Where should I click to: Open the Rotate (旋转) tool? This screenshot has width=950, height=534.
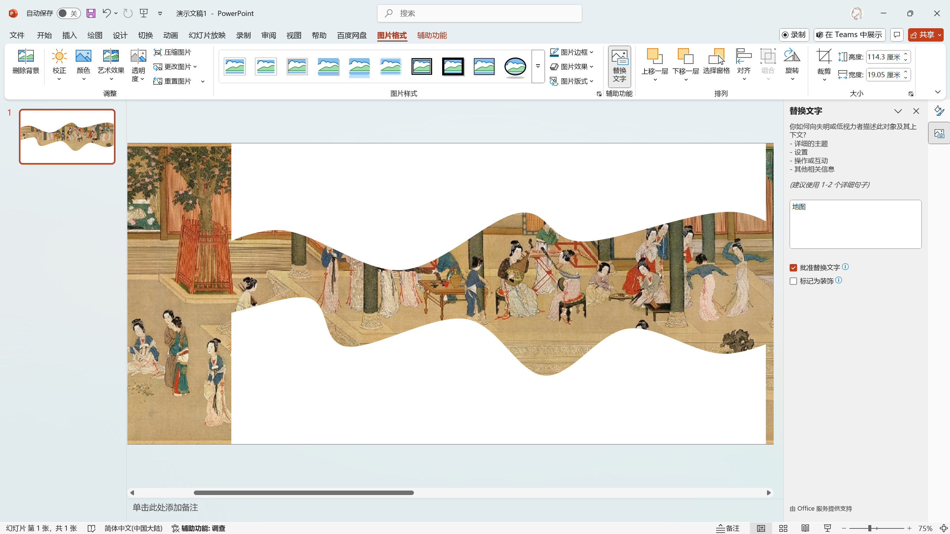click(x=792, y=65)
